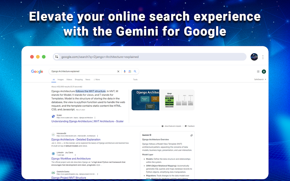Click the magnifier search icon
Image resolution: width=290 pixels, height=181 pixels.
click(135, 71)
